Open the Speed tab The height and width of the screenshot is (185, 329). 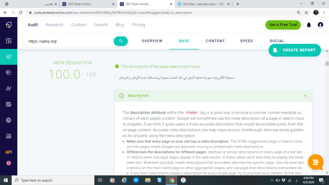pos(246,41)
